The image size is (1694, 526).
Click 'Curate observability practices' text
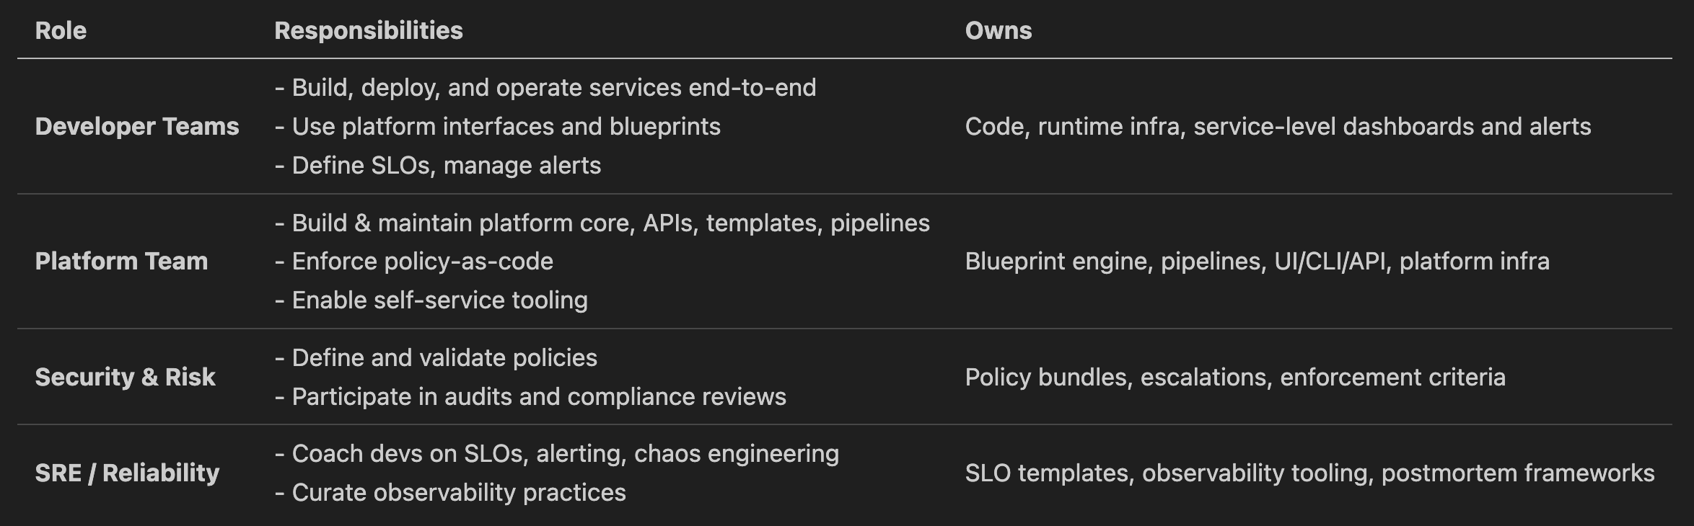tap(458, 492)
